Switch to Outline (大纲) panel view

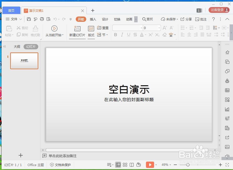click(x=17, y=46)
